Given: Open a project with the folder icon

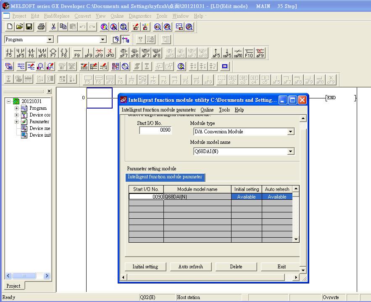Looking at the screenshot, I should click(19, 27).
